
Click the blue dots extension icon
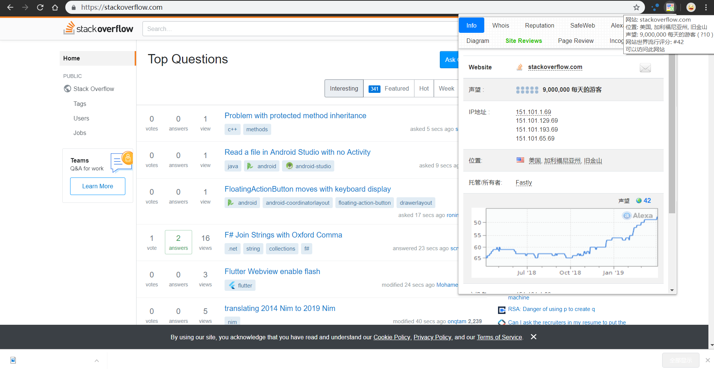655,7
